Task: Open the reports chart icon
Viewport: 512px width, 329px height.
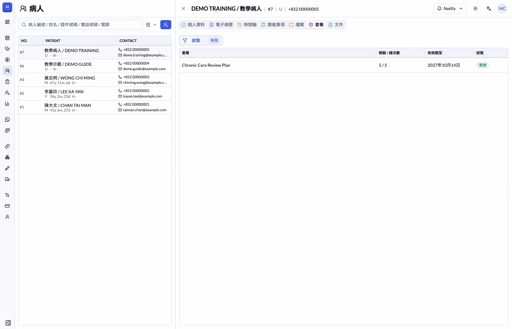Action: tap(7, 104)
